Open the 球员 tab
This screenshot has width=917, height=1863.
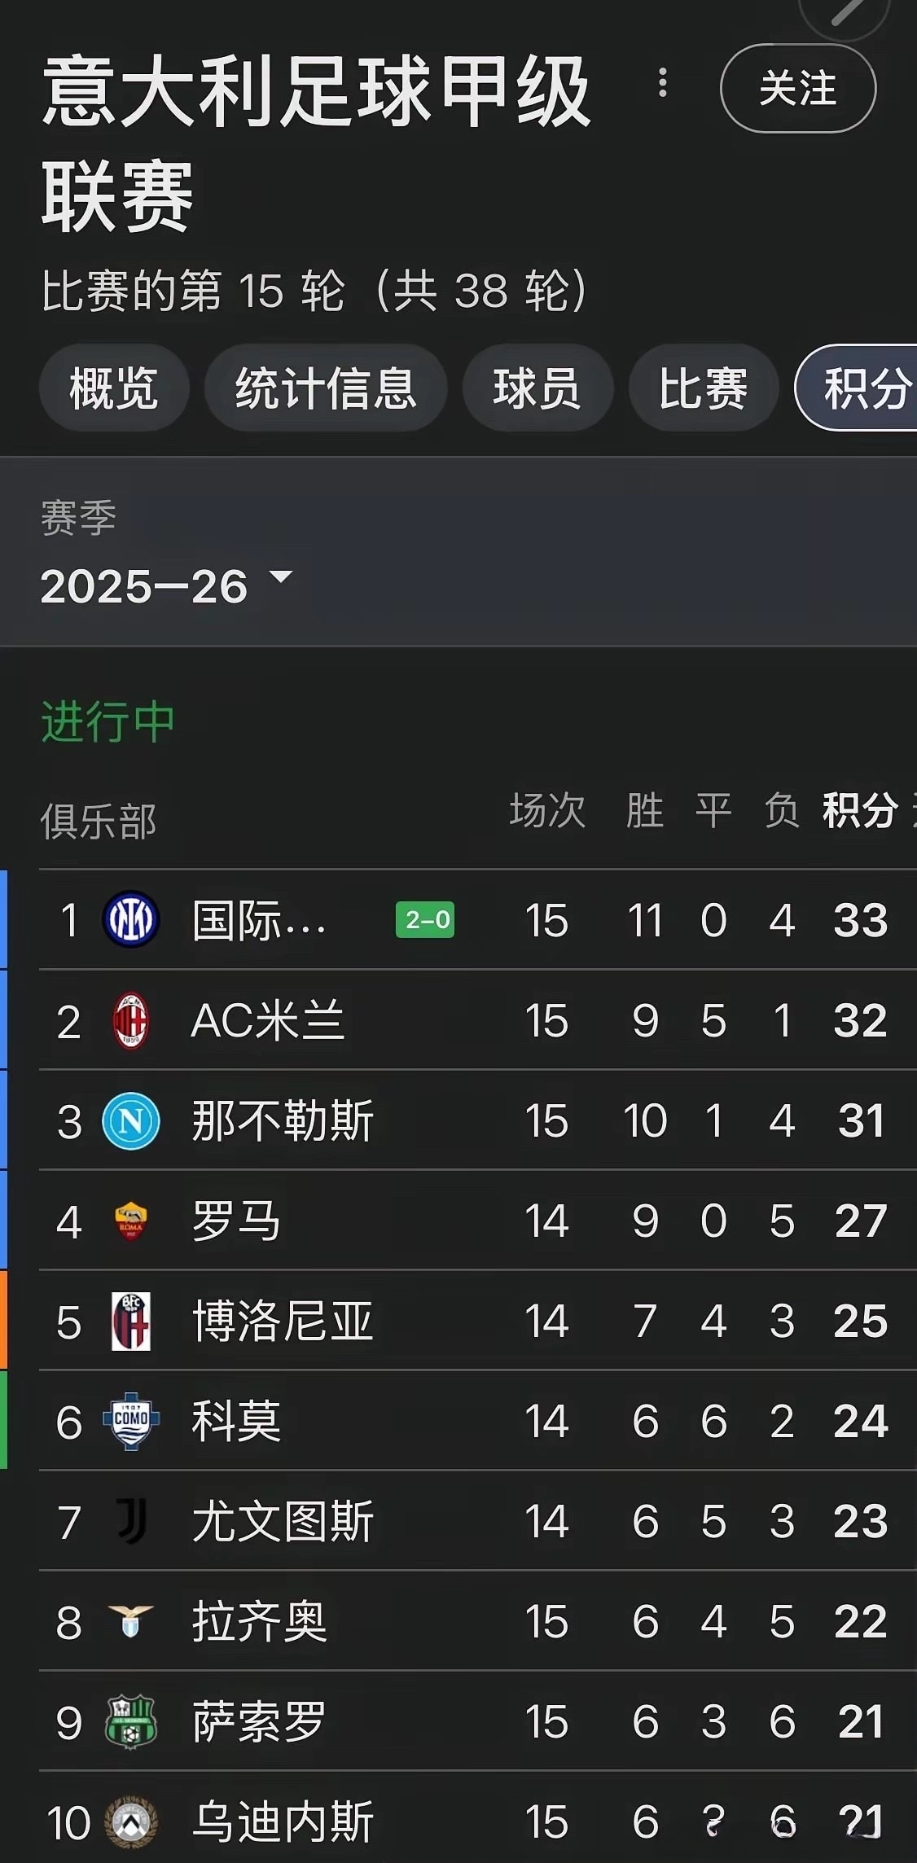click(537, 388)
